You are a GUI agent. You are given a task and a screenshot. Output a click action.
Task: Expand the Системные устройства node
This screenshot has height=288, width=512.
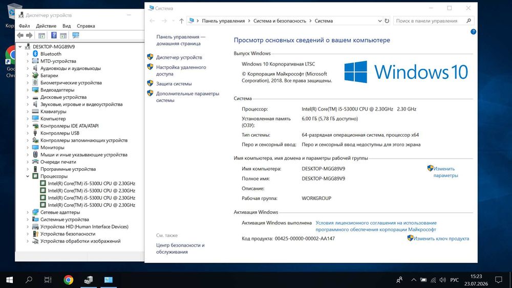28,219
